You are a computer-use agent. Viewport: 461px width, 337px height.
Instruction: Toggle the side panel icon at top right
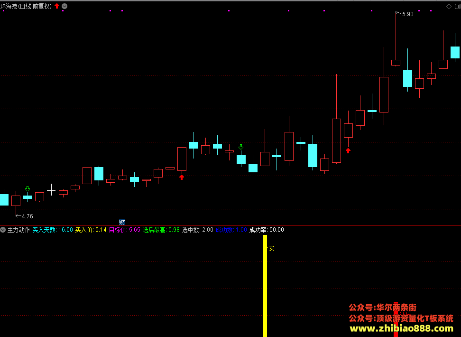tap(457, 7)
